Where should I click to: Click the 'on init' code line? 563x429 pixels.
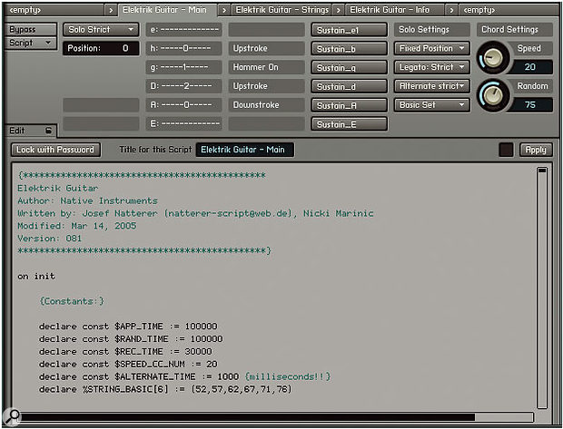click(36, 277)
